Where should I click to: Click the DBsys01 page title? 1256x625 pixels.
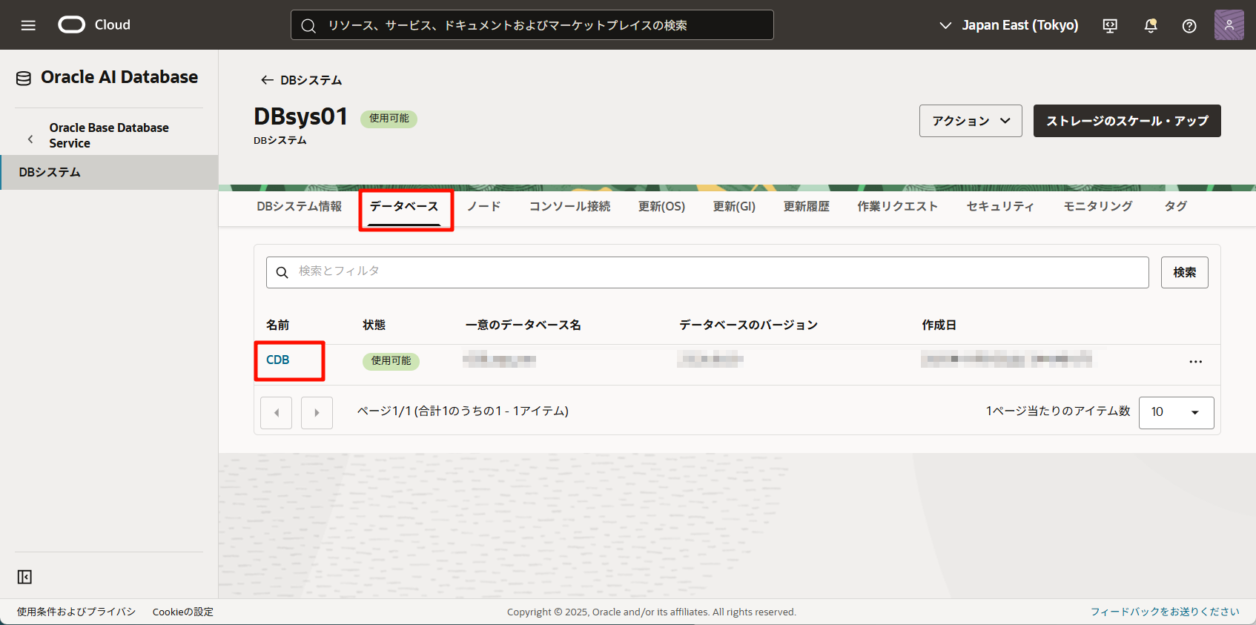click(300, 116)
